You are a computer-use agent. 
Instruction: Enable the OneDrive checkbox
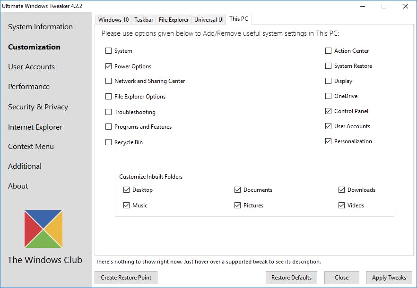[329, 96]
